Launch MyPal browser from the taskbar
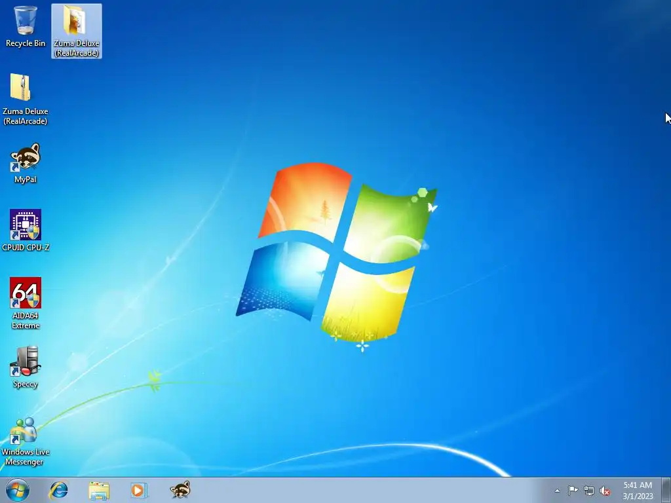The width and height of the screenshot is (671, 503). 180,490
